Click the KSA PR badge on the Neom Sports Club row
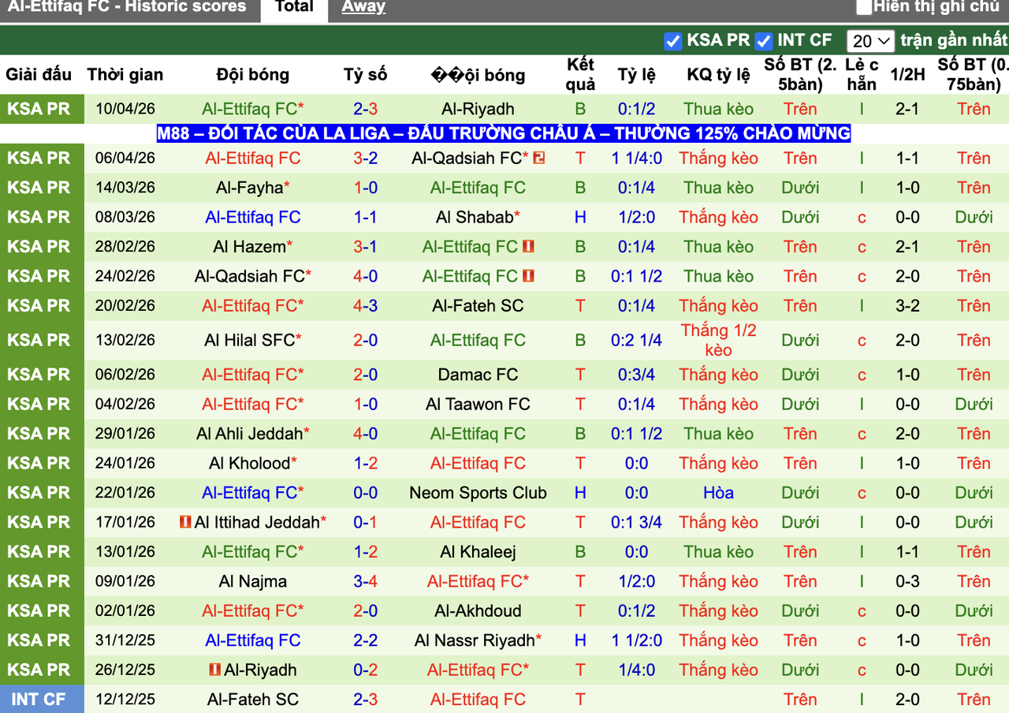Viewport: 1009px width, 713px height. pos(42,492)
